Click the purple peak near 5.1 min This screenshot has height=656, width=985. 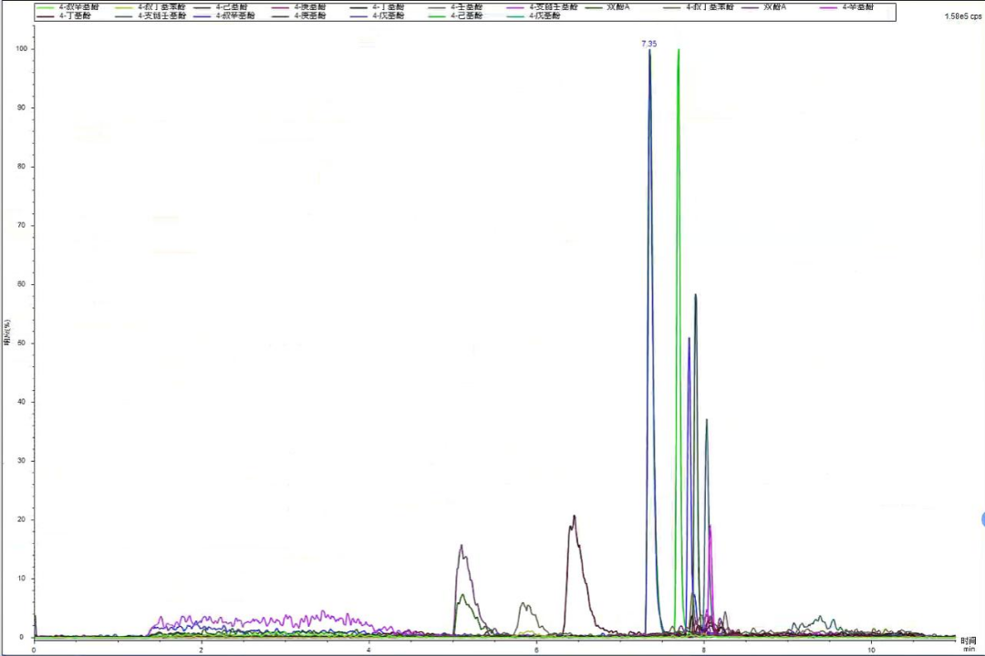461,547
